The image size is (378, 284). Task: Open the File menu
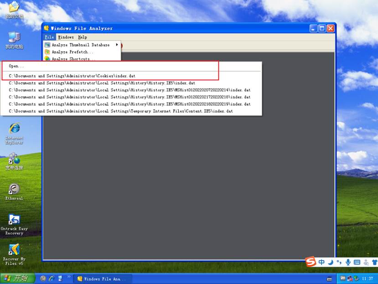(49, 37)
